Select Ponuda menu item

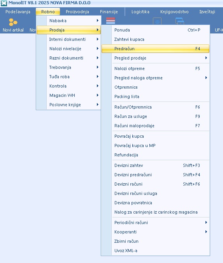coord(156,30)
